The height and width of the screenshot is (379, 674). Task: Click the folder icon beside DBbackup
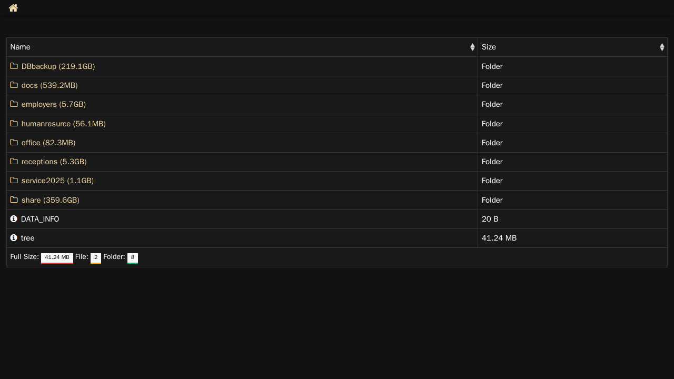coord(14,66)
